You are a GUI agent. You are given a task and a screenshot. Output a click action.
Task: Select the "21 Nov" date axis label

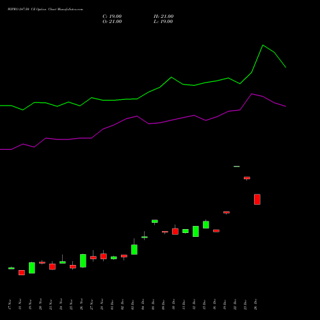(51, 305)
